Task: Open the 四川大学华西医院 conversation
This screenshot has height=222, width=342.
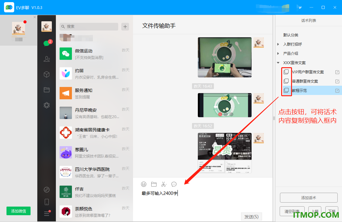Action: (x=94, y=172)
